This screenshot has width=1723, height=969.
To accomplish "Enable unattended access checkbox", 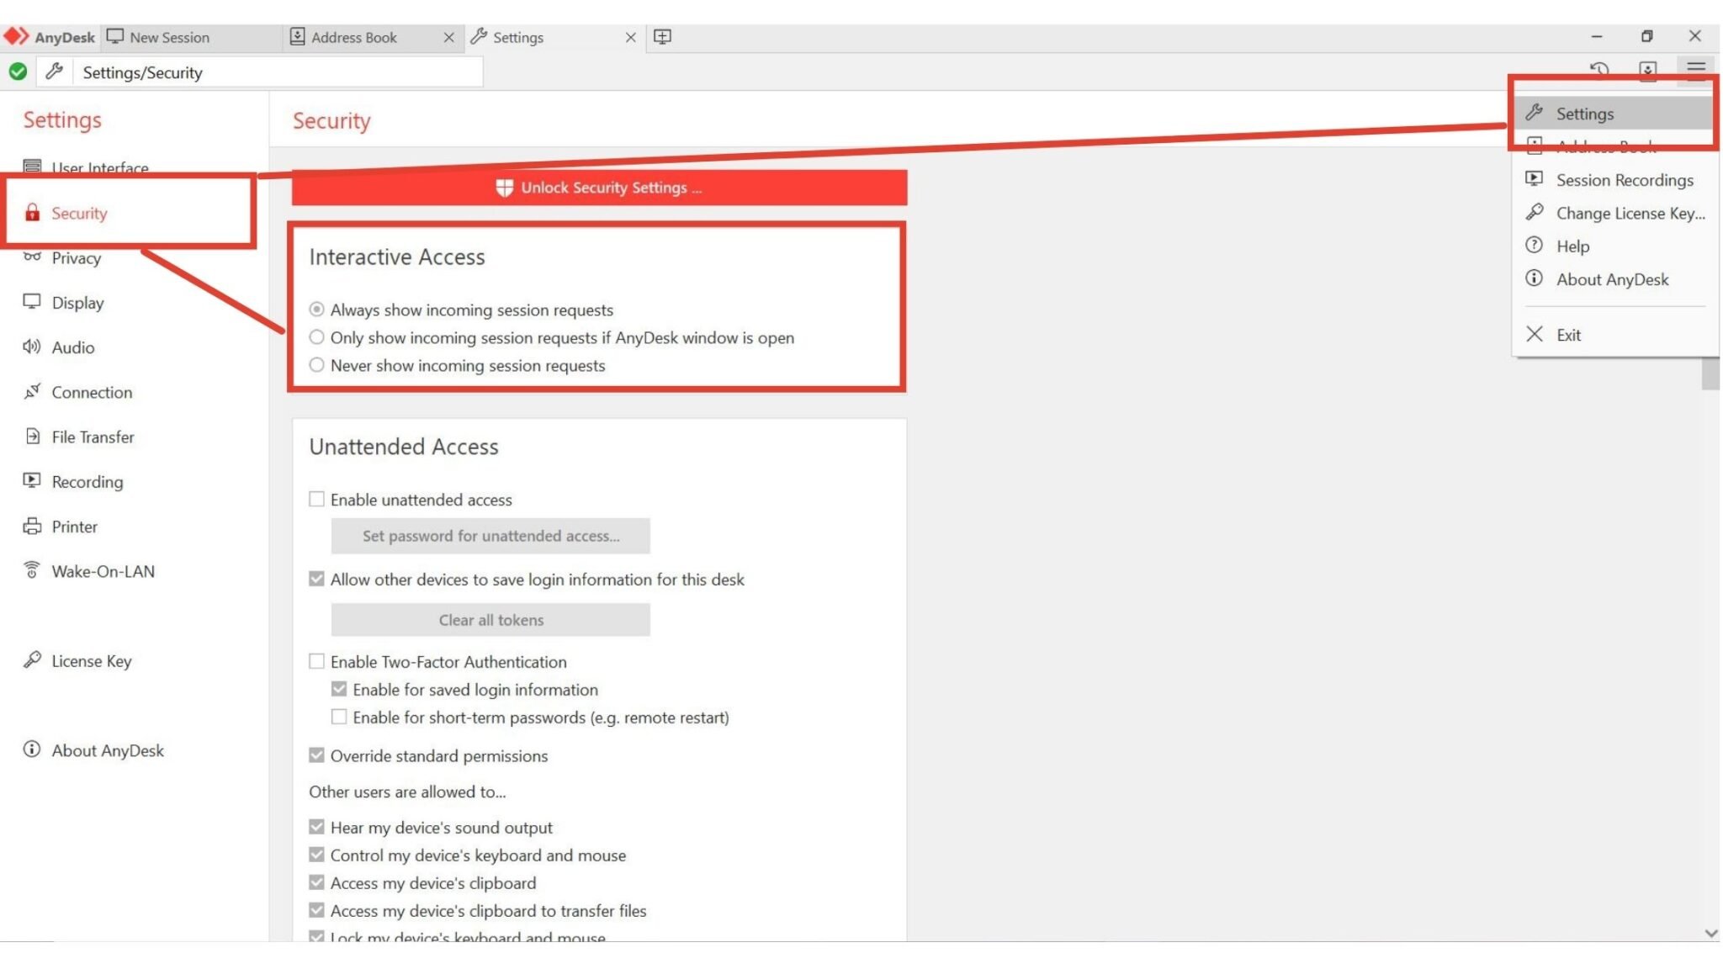I will (x=316, y=499).
